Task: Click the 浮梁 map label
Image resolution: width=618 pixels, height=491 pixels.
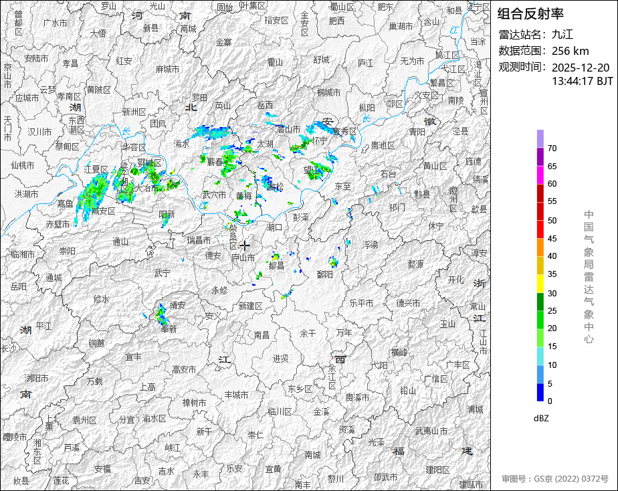Action: click(x=370, y=245)
